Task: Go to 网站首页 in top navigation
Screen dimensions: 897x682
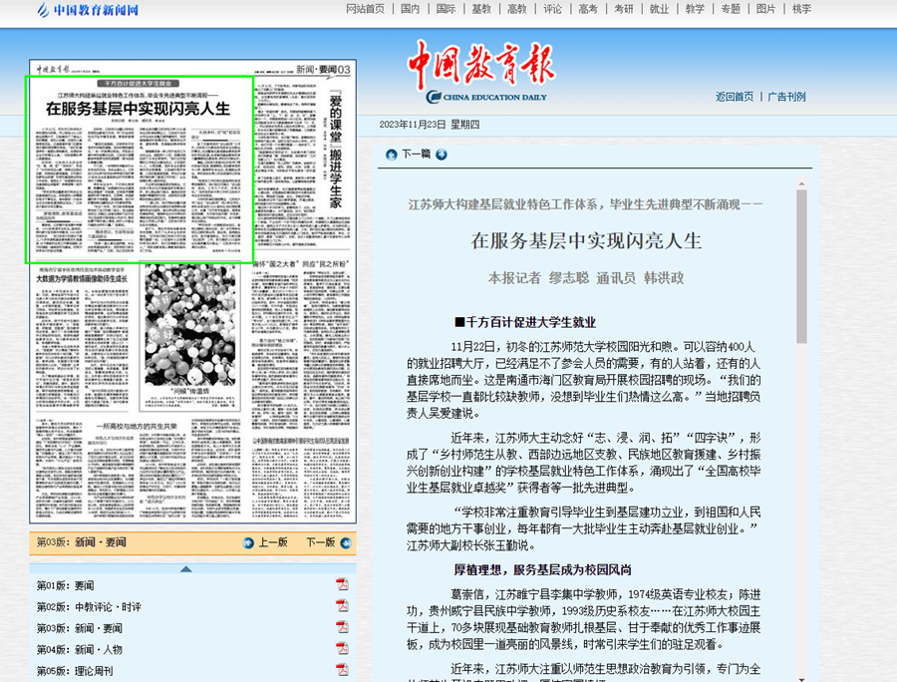Action: coord(365,9)
